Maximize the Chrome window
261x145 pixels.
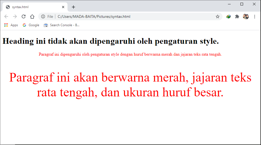(242, 4)
